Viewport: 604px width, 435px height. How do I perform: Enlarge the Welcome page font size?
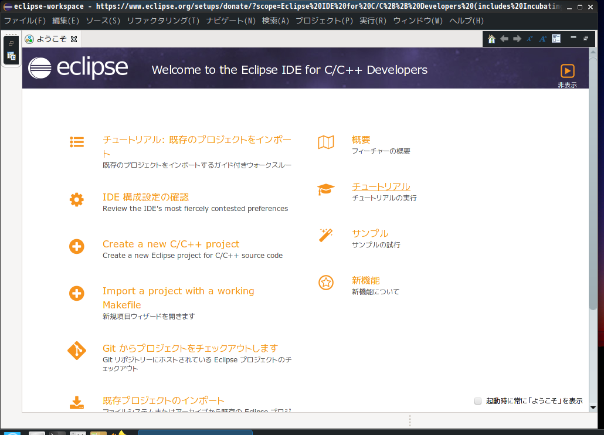tap(543, 39)
